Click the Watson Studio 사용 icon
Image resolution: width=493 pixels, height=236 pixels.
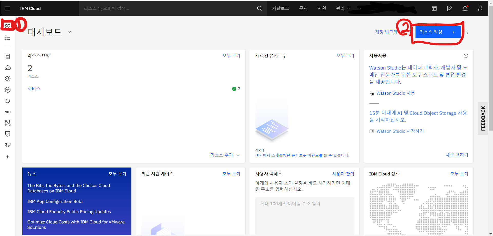pyautogui.click(x=372, y=93)
